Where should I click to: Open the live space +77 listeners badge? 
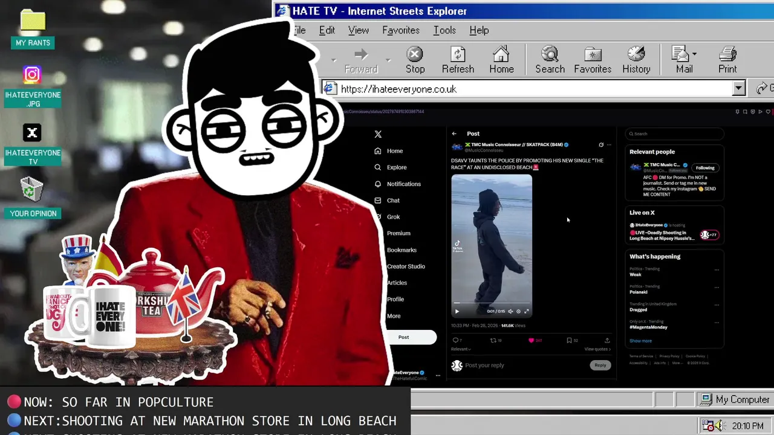(x=709, y=235)
